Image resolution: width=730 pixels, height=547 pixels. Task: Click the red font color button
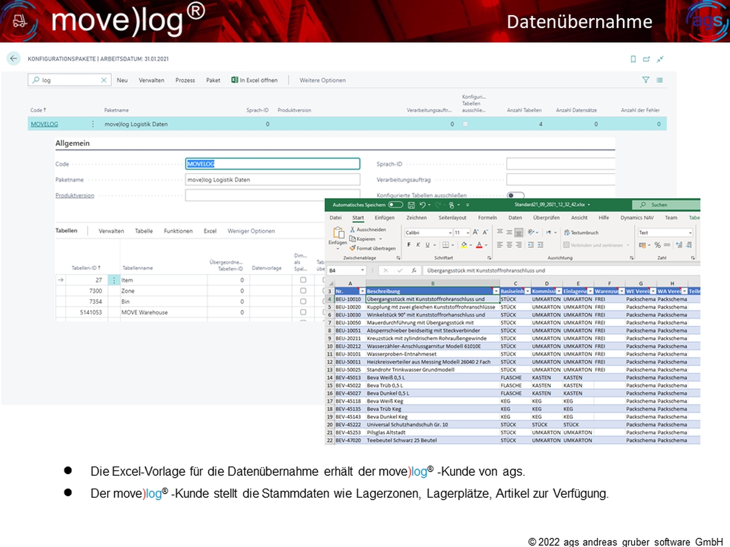coord(479,245)
